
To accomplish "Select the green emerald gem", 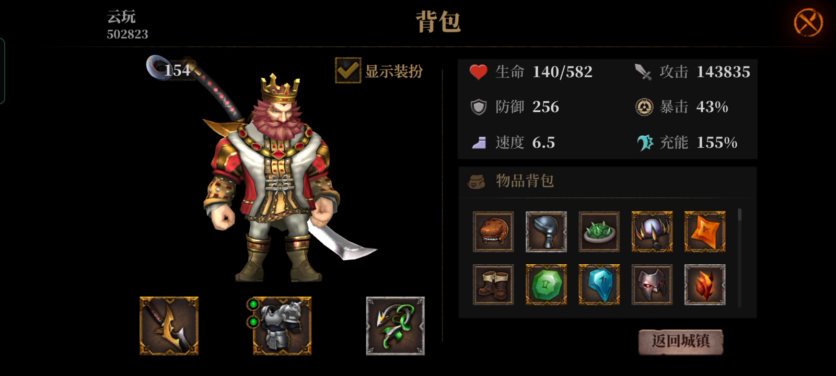I will 546,285.
